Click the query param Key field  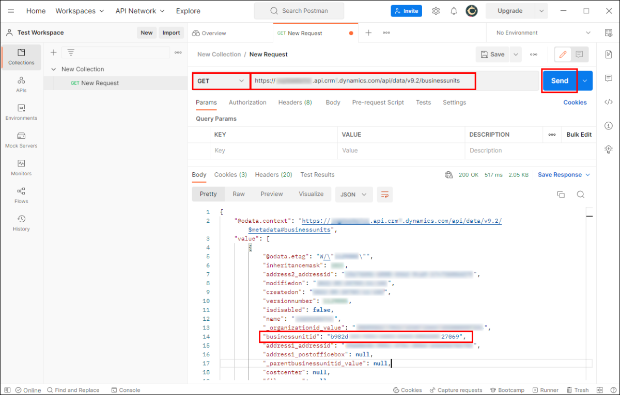click(x=274, y=151)
